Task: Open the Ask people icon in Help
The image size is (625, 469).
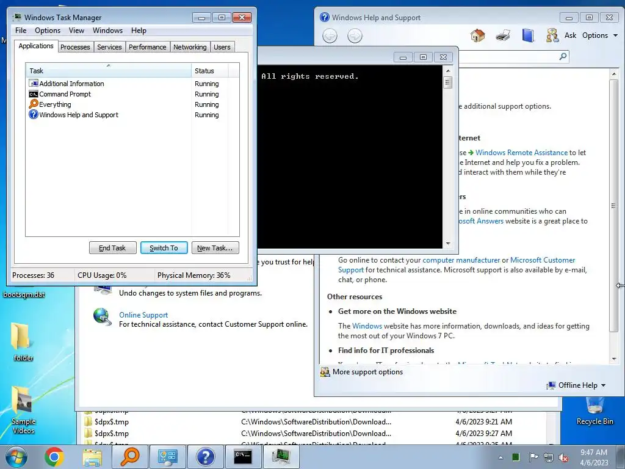Action: [552, 35]
